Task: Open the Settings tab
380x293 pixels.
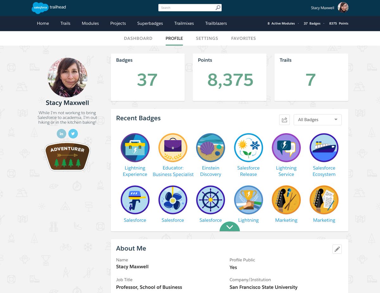Action: pyautogui.click(x=207, y=38)
